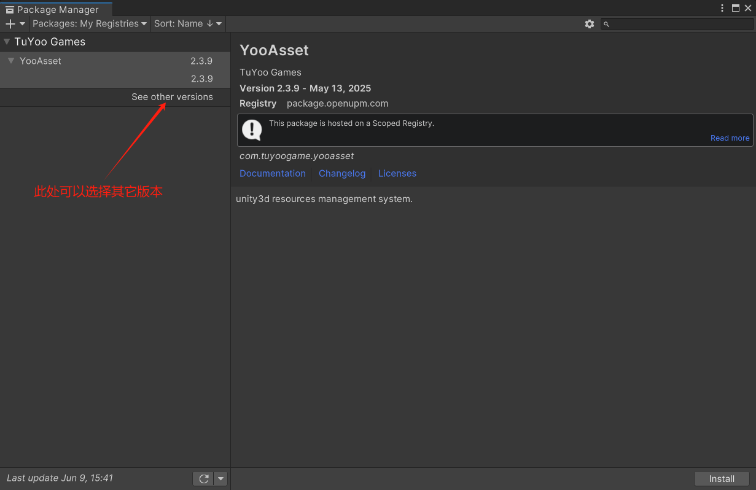Click the Read more link
756x490 pixels.
[x=730, y=138]
